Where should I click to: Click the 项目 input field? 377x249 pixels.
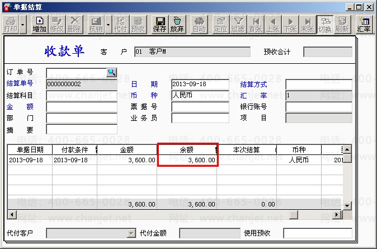pyautogui.click(x=319, y=118)
